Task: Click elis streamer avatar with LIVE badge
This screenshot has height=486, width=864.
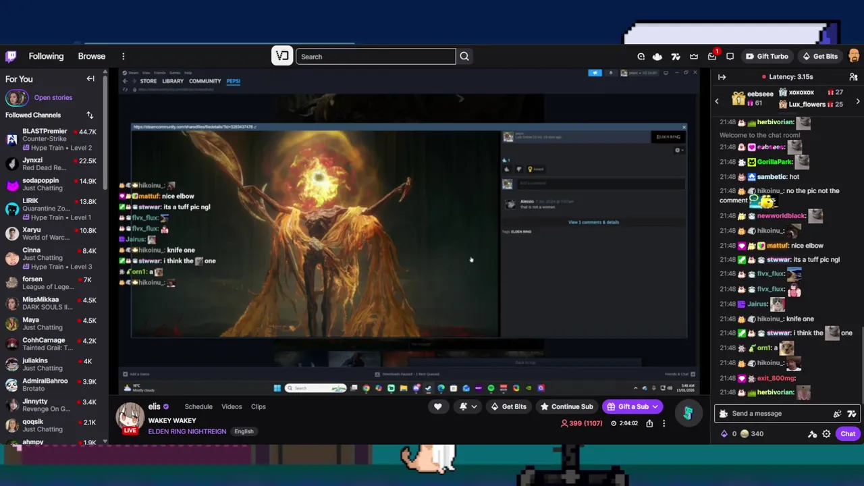Action: (x=130, y=418)
